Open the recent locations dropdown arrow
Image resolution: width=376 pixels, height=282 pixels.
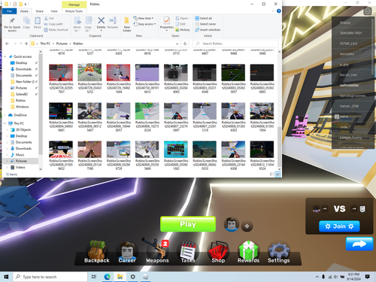tap(21, 44)
